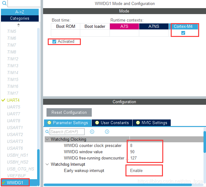The image size is (206, 187).
Task: Go to next search result arrow
Action: [107, 132]
